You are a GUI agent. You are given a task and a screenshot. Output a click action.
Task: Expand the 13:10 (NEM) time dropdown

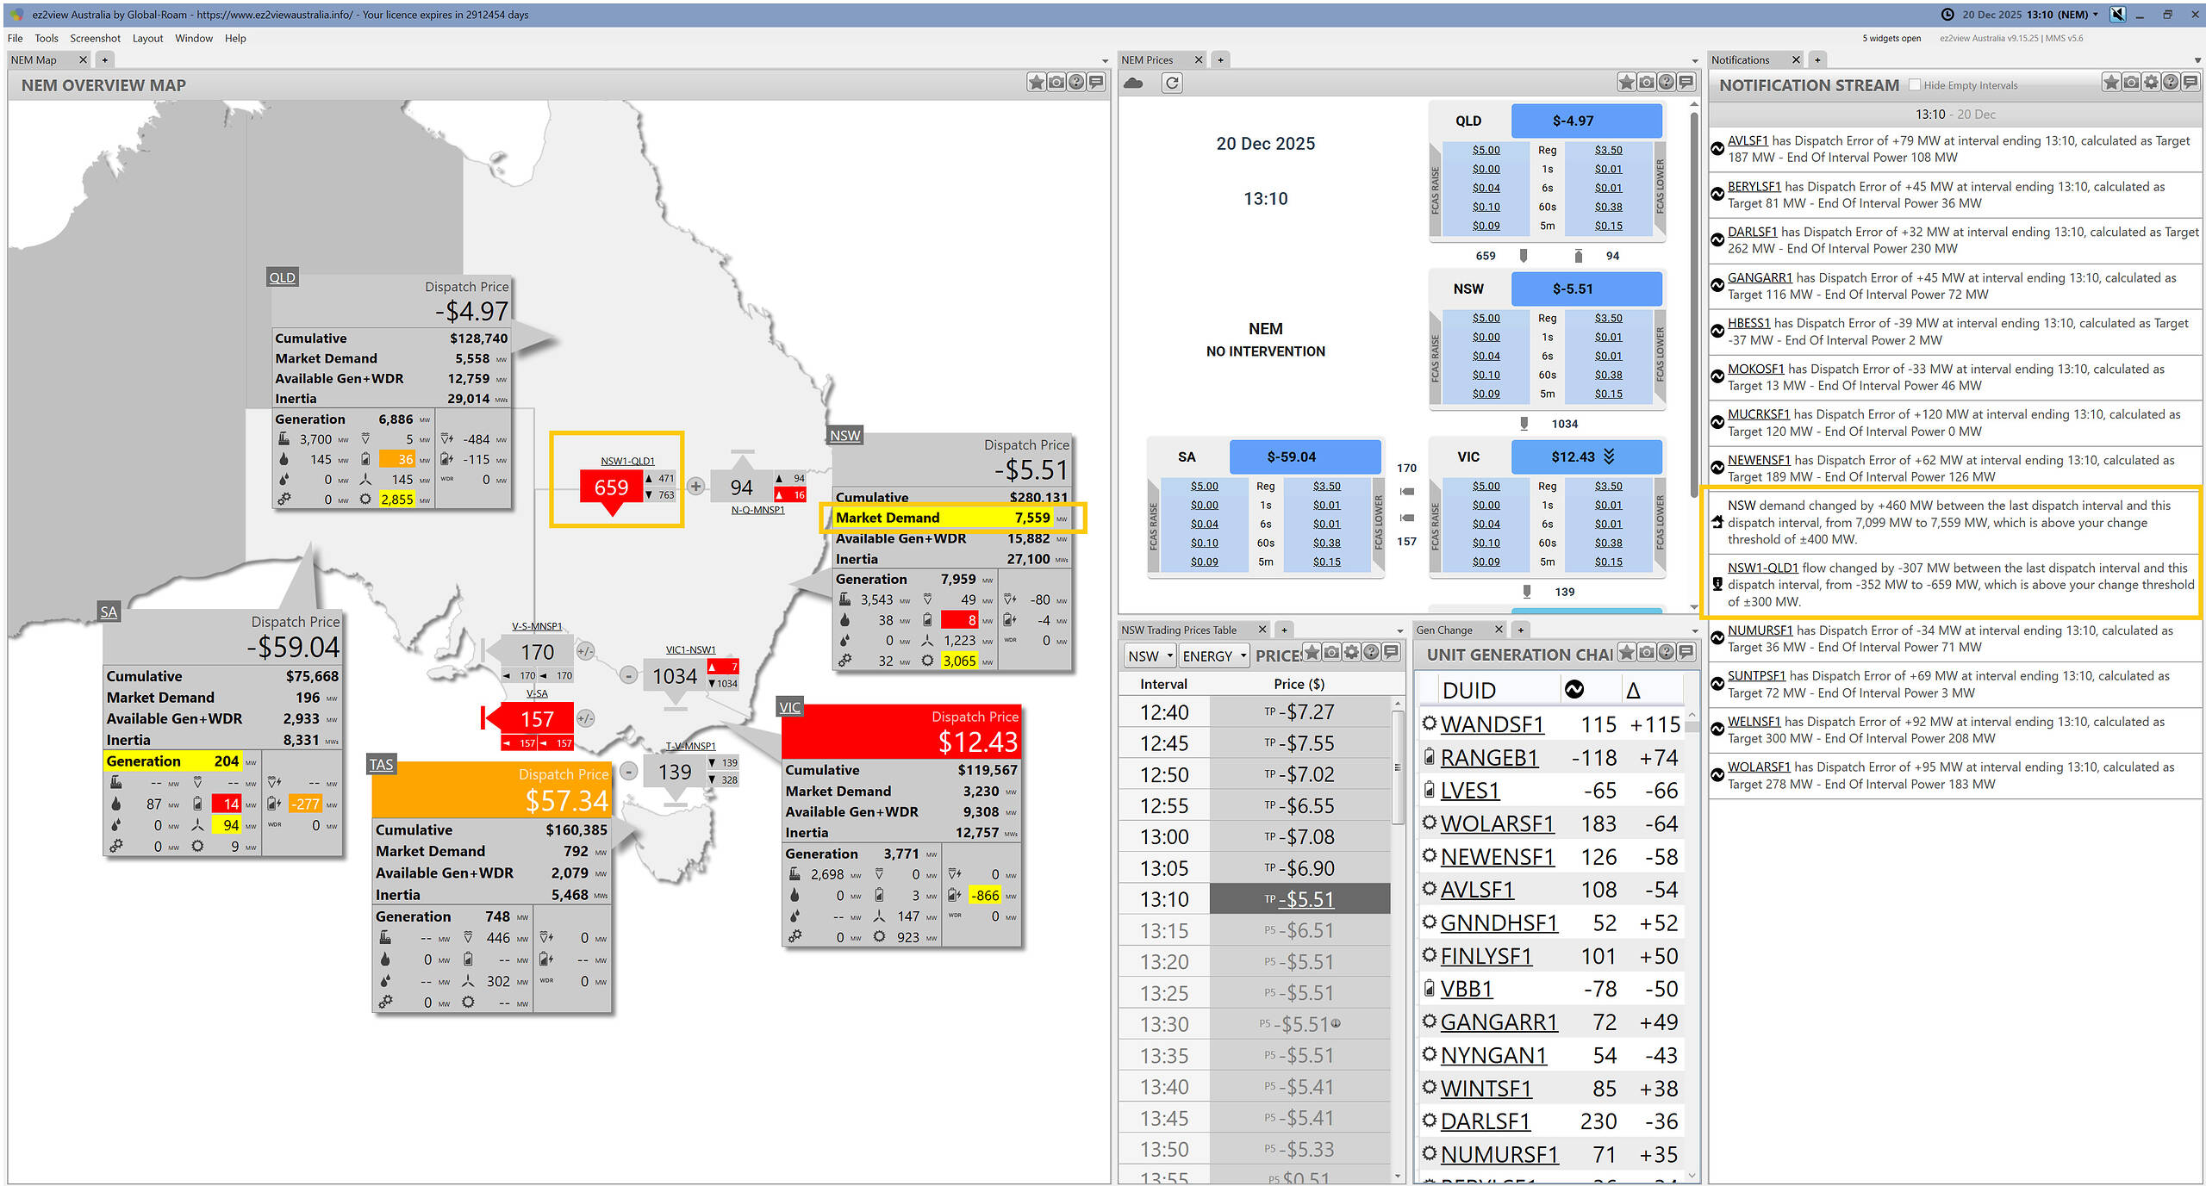click(x=2096, y=15)
